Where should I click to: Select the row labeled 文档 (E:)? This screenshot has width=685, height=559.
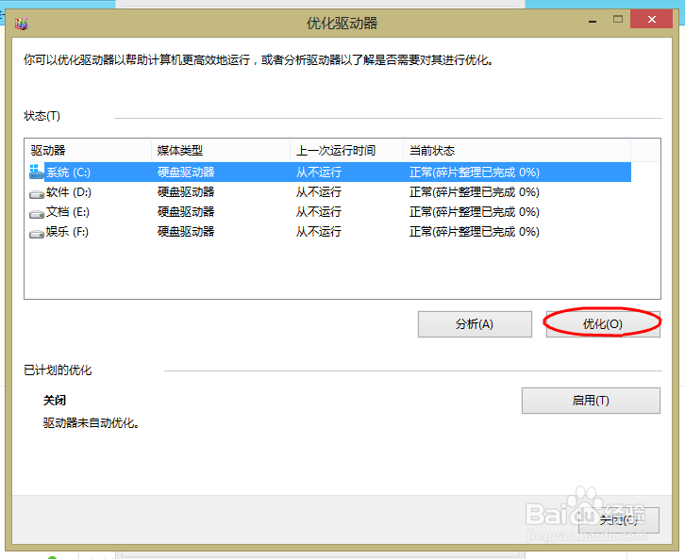pos(330,212)
